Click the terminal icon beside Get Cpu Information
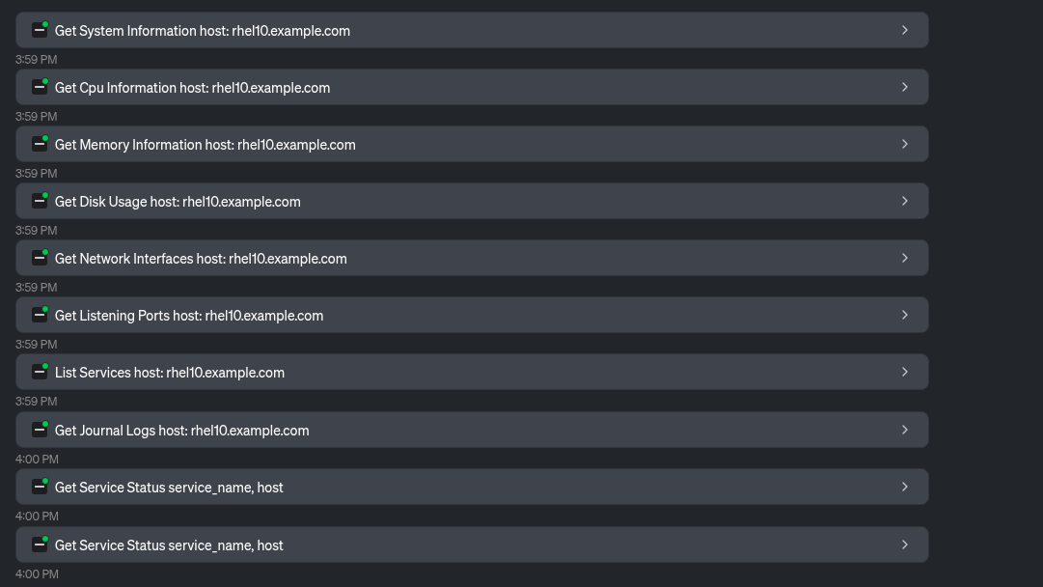 40,88
